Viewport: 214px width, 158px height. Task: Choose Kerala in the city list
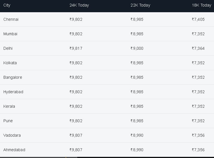click(x=9, y=106)
